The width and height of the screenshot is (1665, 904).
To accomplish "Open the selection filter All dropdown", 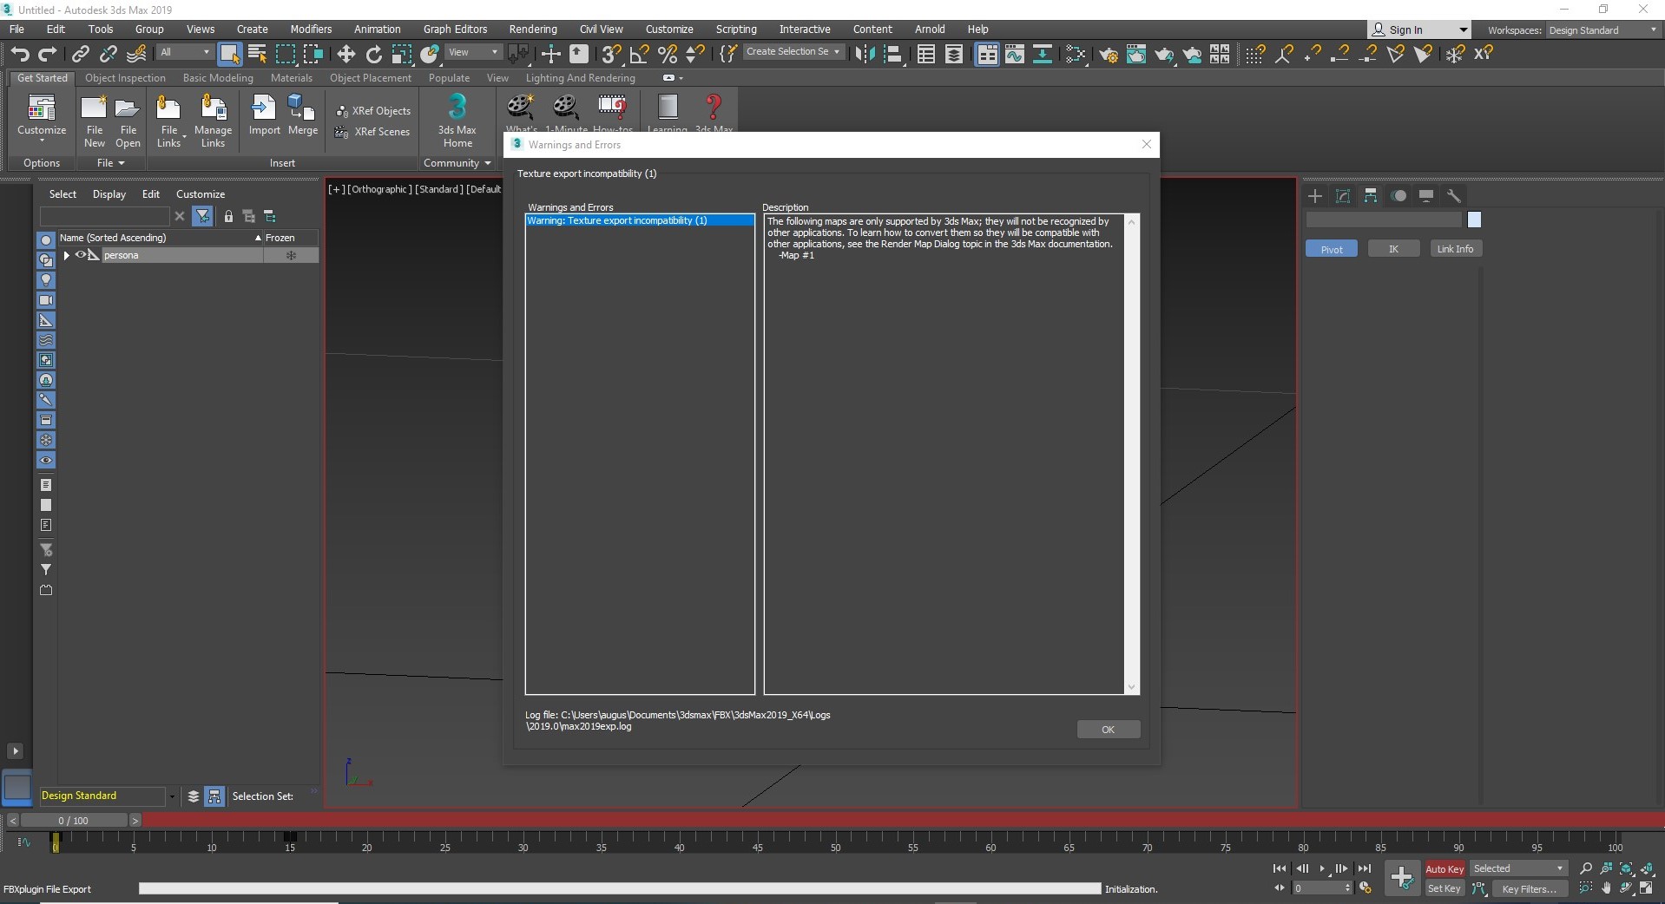I will point(185,52).
